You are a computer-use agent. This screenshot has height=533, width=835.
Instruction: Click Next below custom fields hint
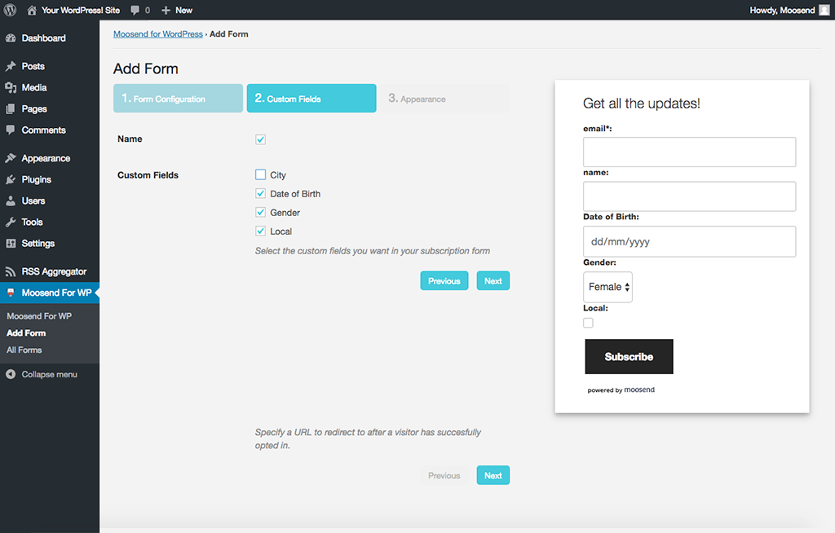pyautogui.click(x=493, y=281)
